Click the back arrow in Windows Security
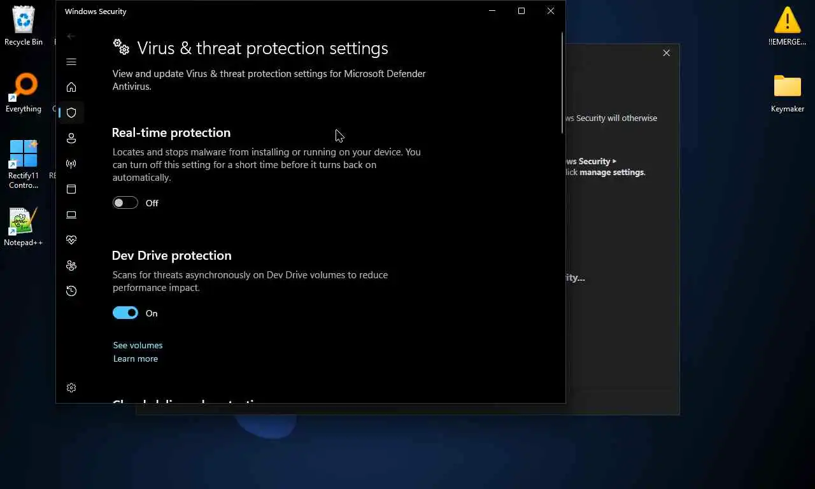 [x=71, y=36]
